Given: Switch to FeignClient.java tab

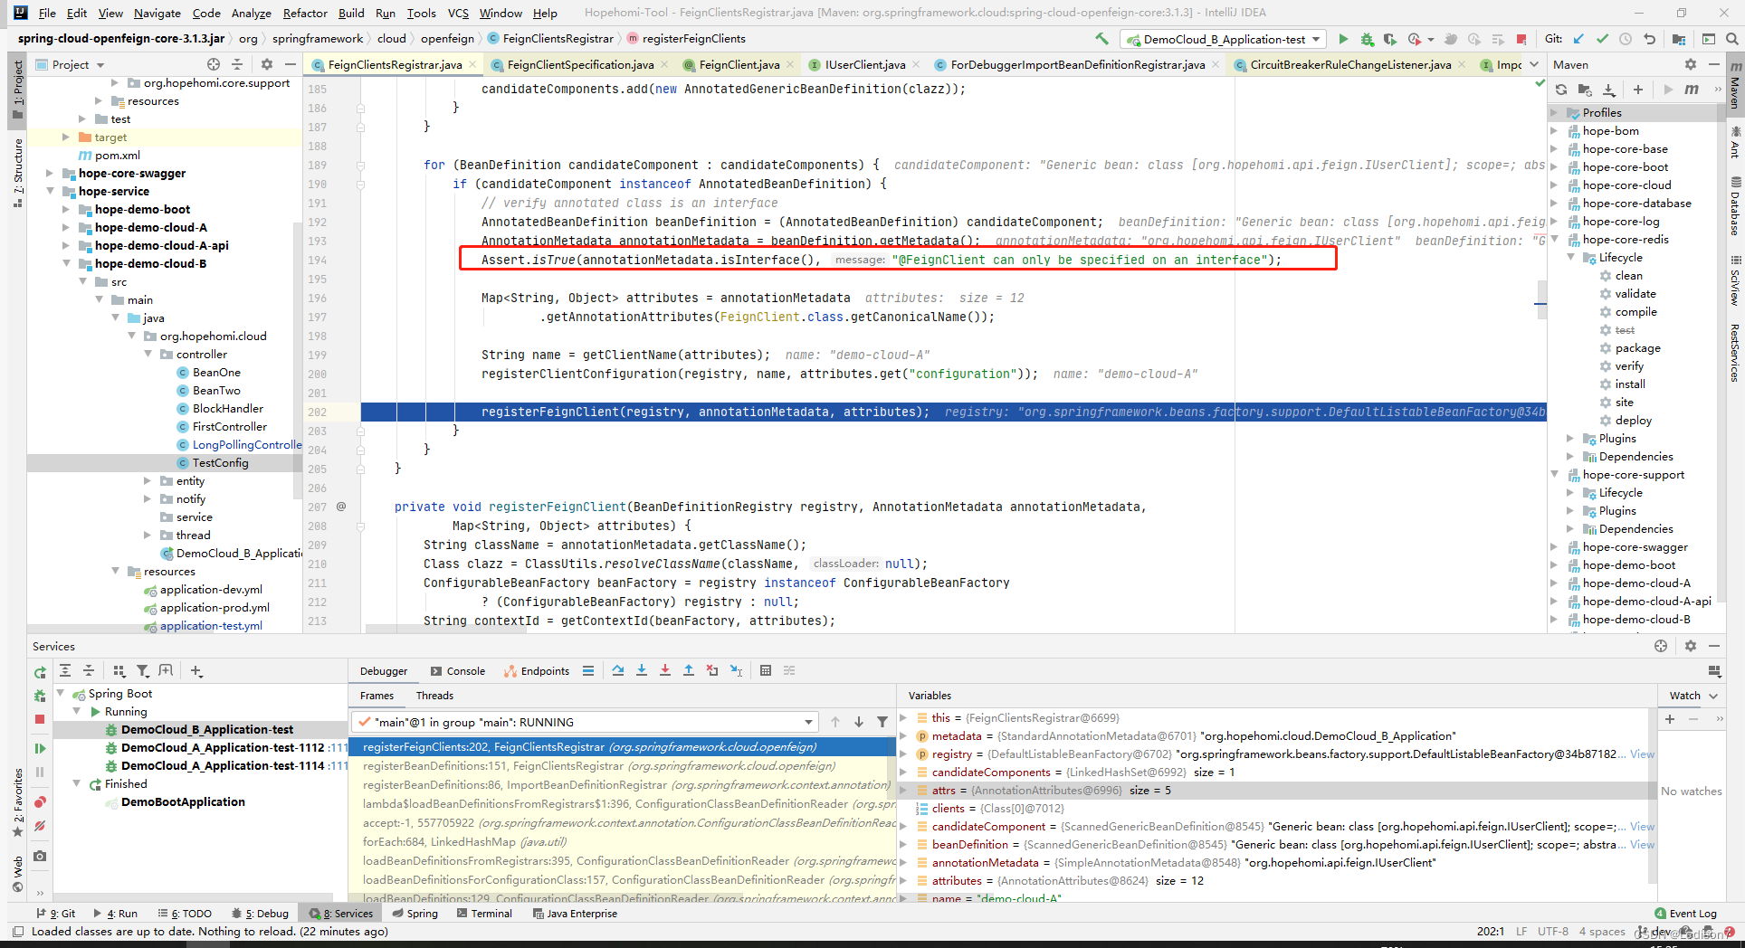Looking at the screenshot, I should (x=739, y=64).
